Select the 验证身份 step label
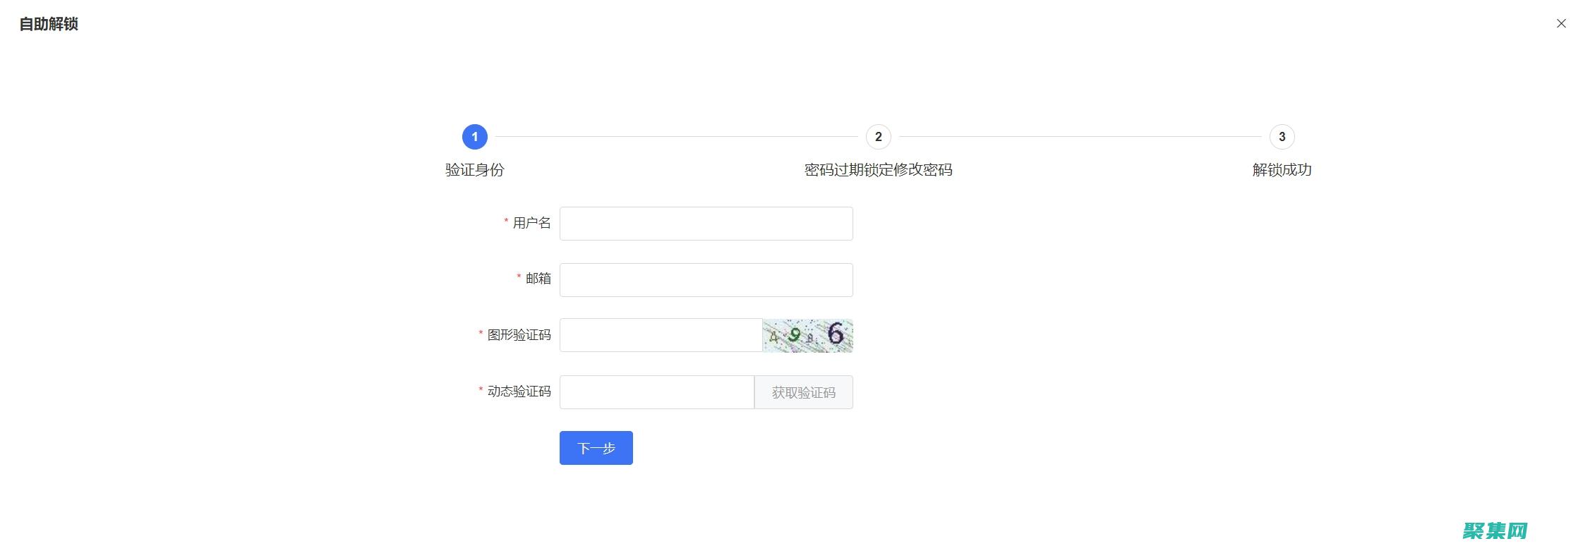Screen dimensions: 1590x546 474,170
